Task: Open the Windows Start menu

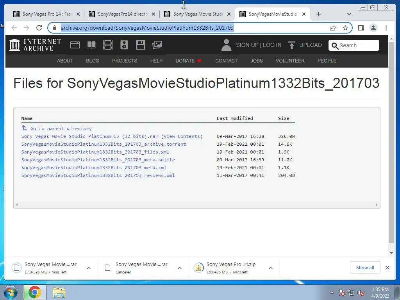Action: 11,292
